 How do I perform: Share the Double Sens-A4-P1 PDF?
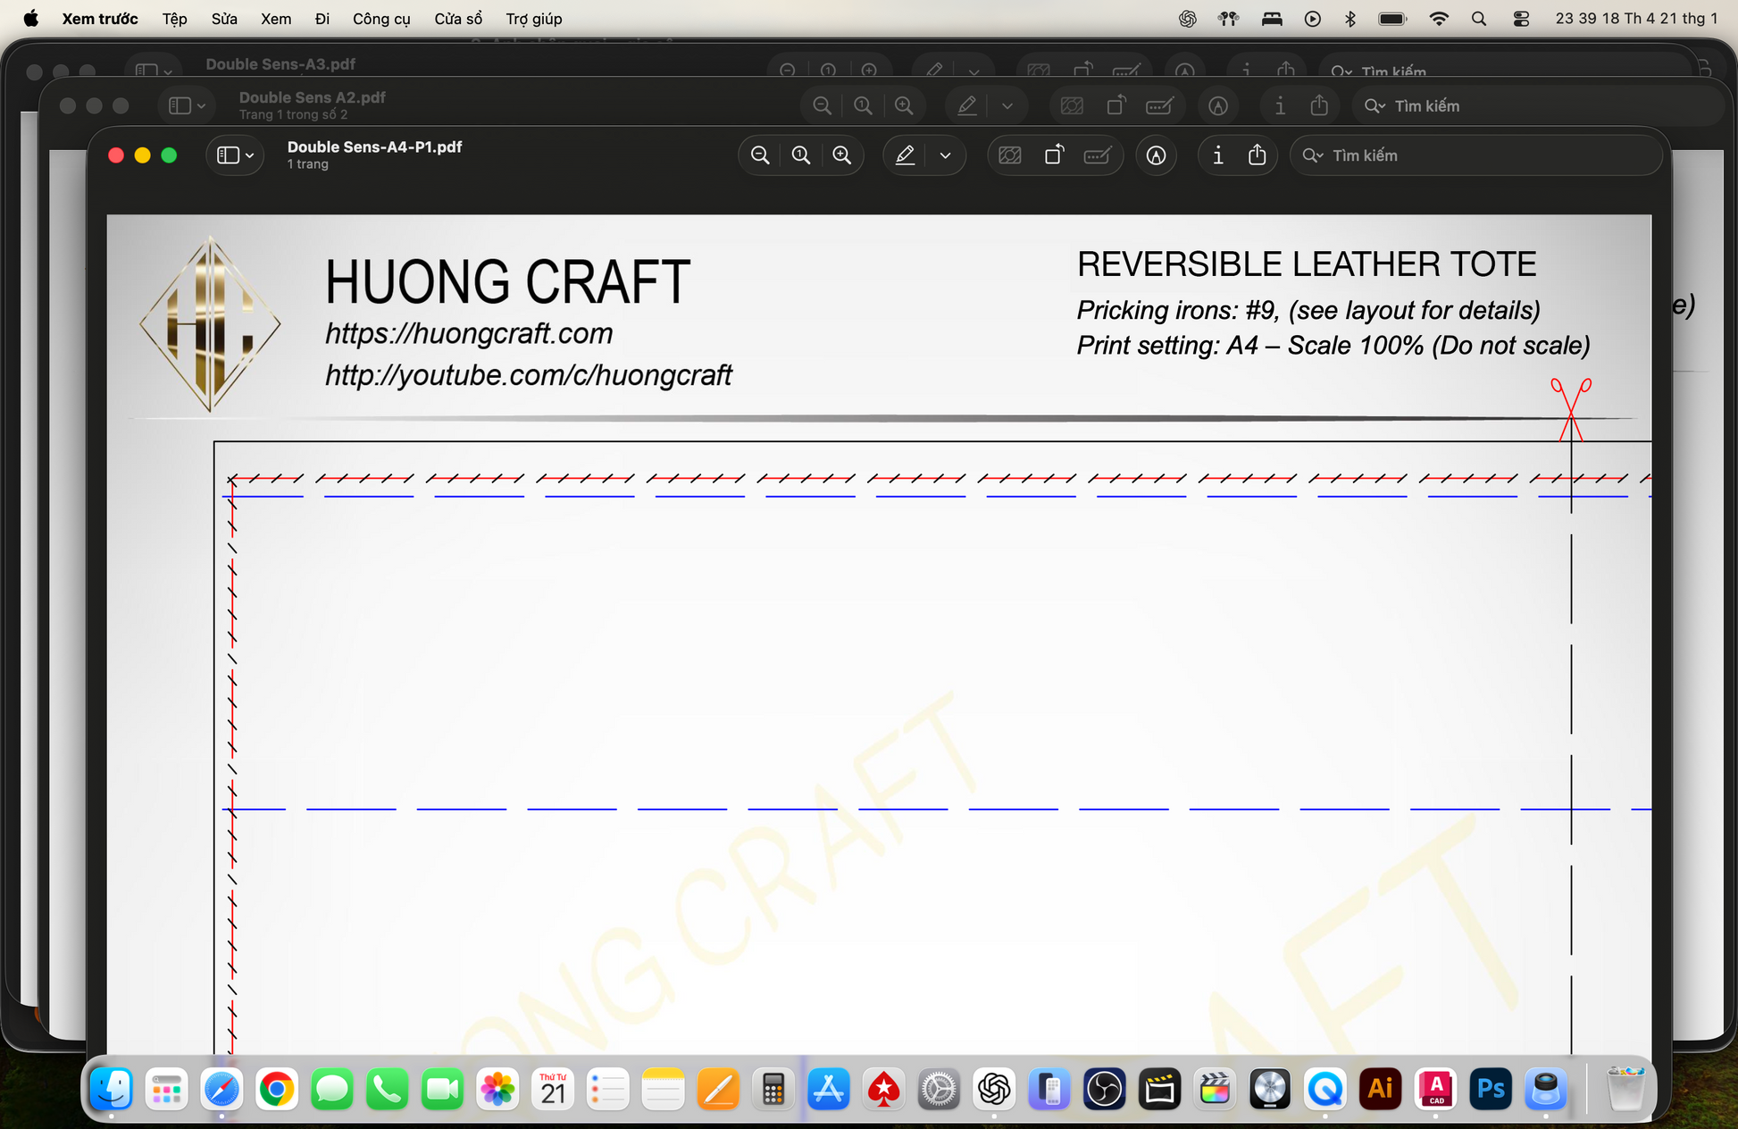click(1258, 155)
